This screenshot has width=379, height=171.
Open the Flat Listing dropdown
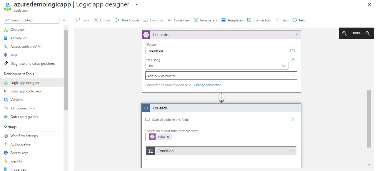[x=284, y=66]
